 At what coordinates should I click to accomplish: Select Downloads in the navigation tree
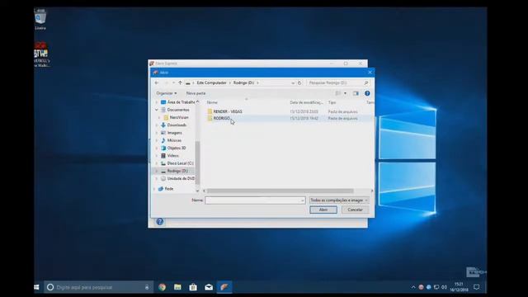(177, 125)
